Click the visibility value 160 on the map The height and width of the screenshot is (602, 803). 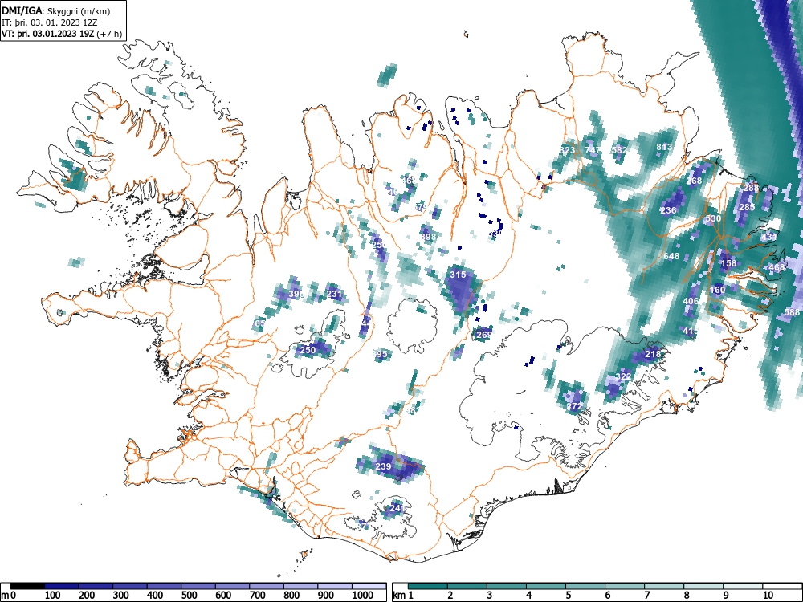coord(717,290)
